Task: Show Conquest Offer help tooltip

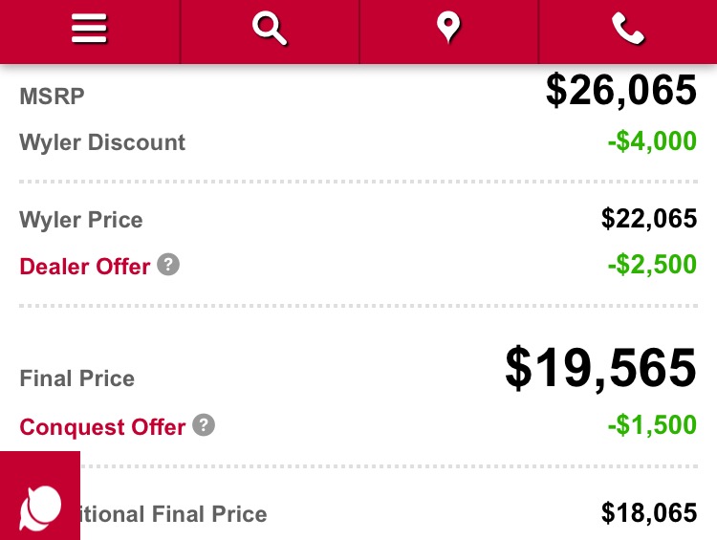Action: (x=204, y=424)
